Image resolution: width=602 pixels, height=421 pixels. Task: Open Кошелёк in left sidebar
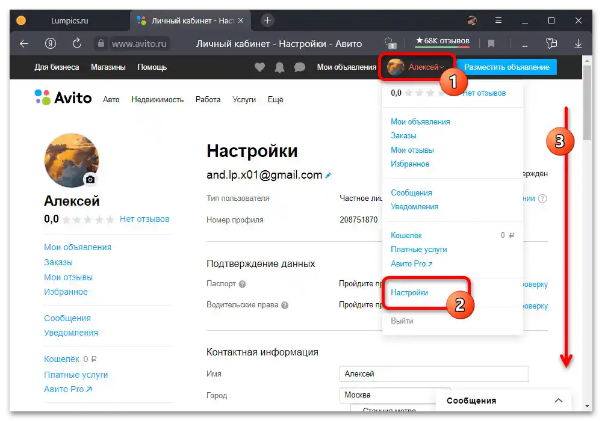click(61, 359)
